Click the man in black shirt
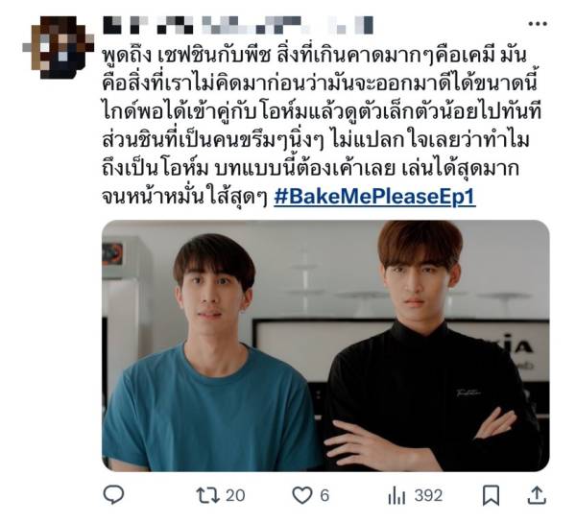The image size is (576, 523). coord(434,347)
